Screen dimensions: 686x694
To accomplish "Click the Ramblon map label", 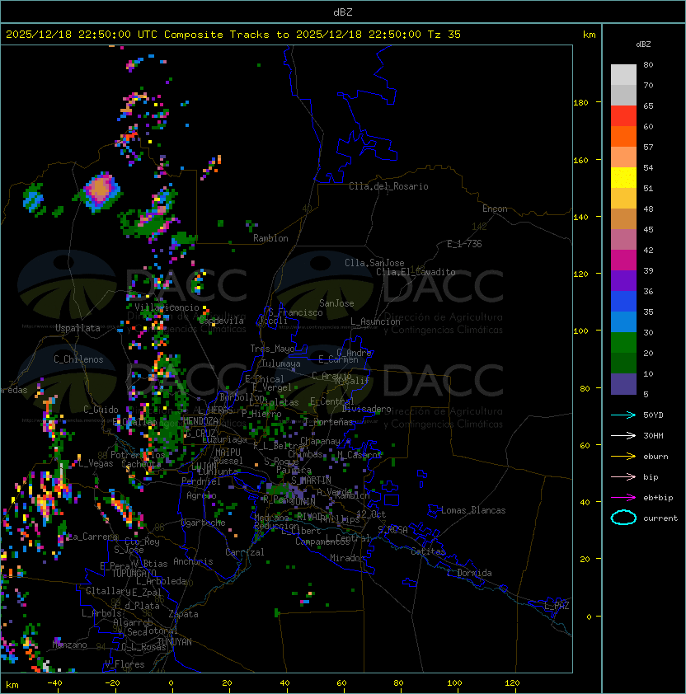I will 270,238.
